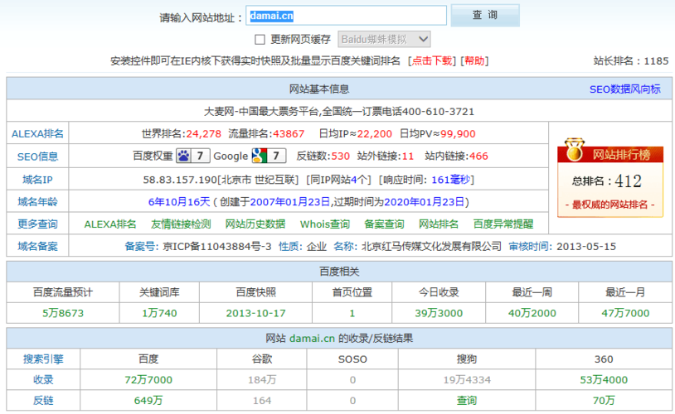
Task: Open the green ALEXA排名 query link
Action: 110,224
